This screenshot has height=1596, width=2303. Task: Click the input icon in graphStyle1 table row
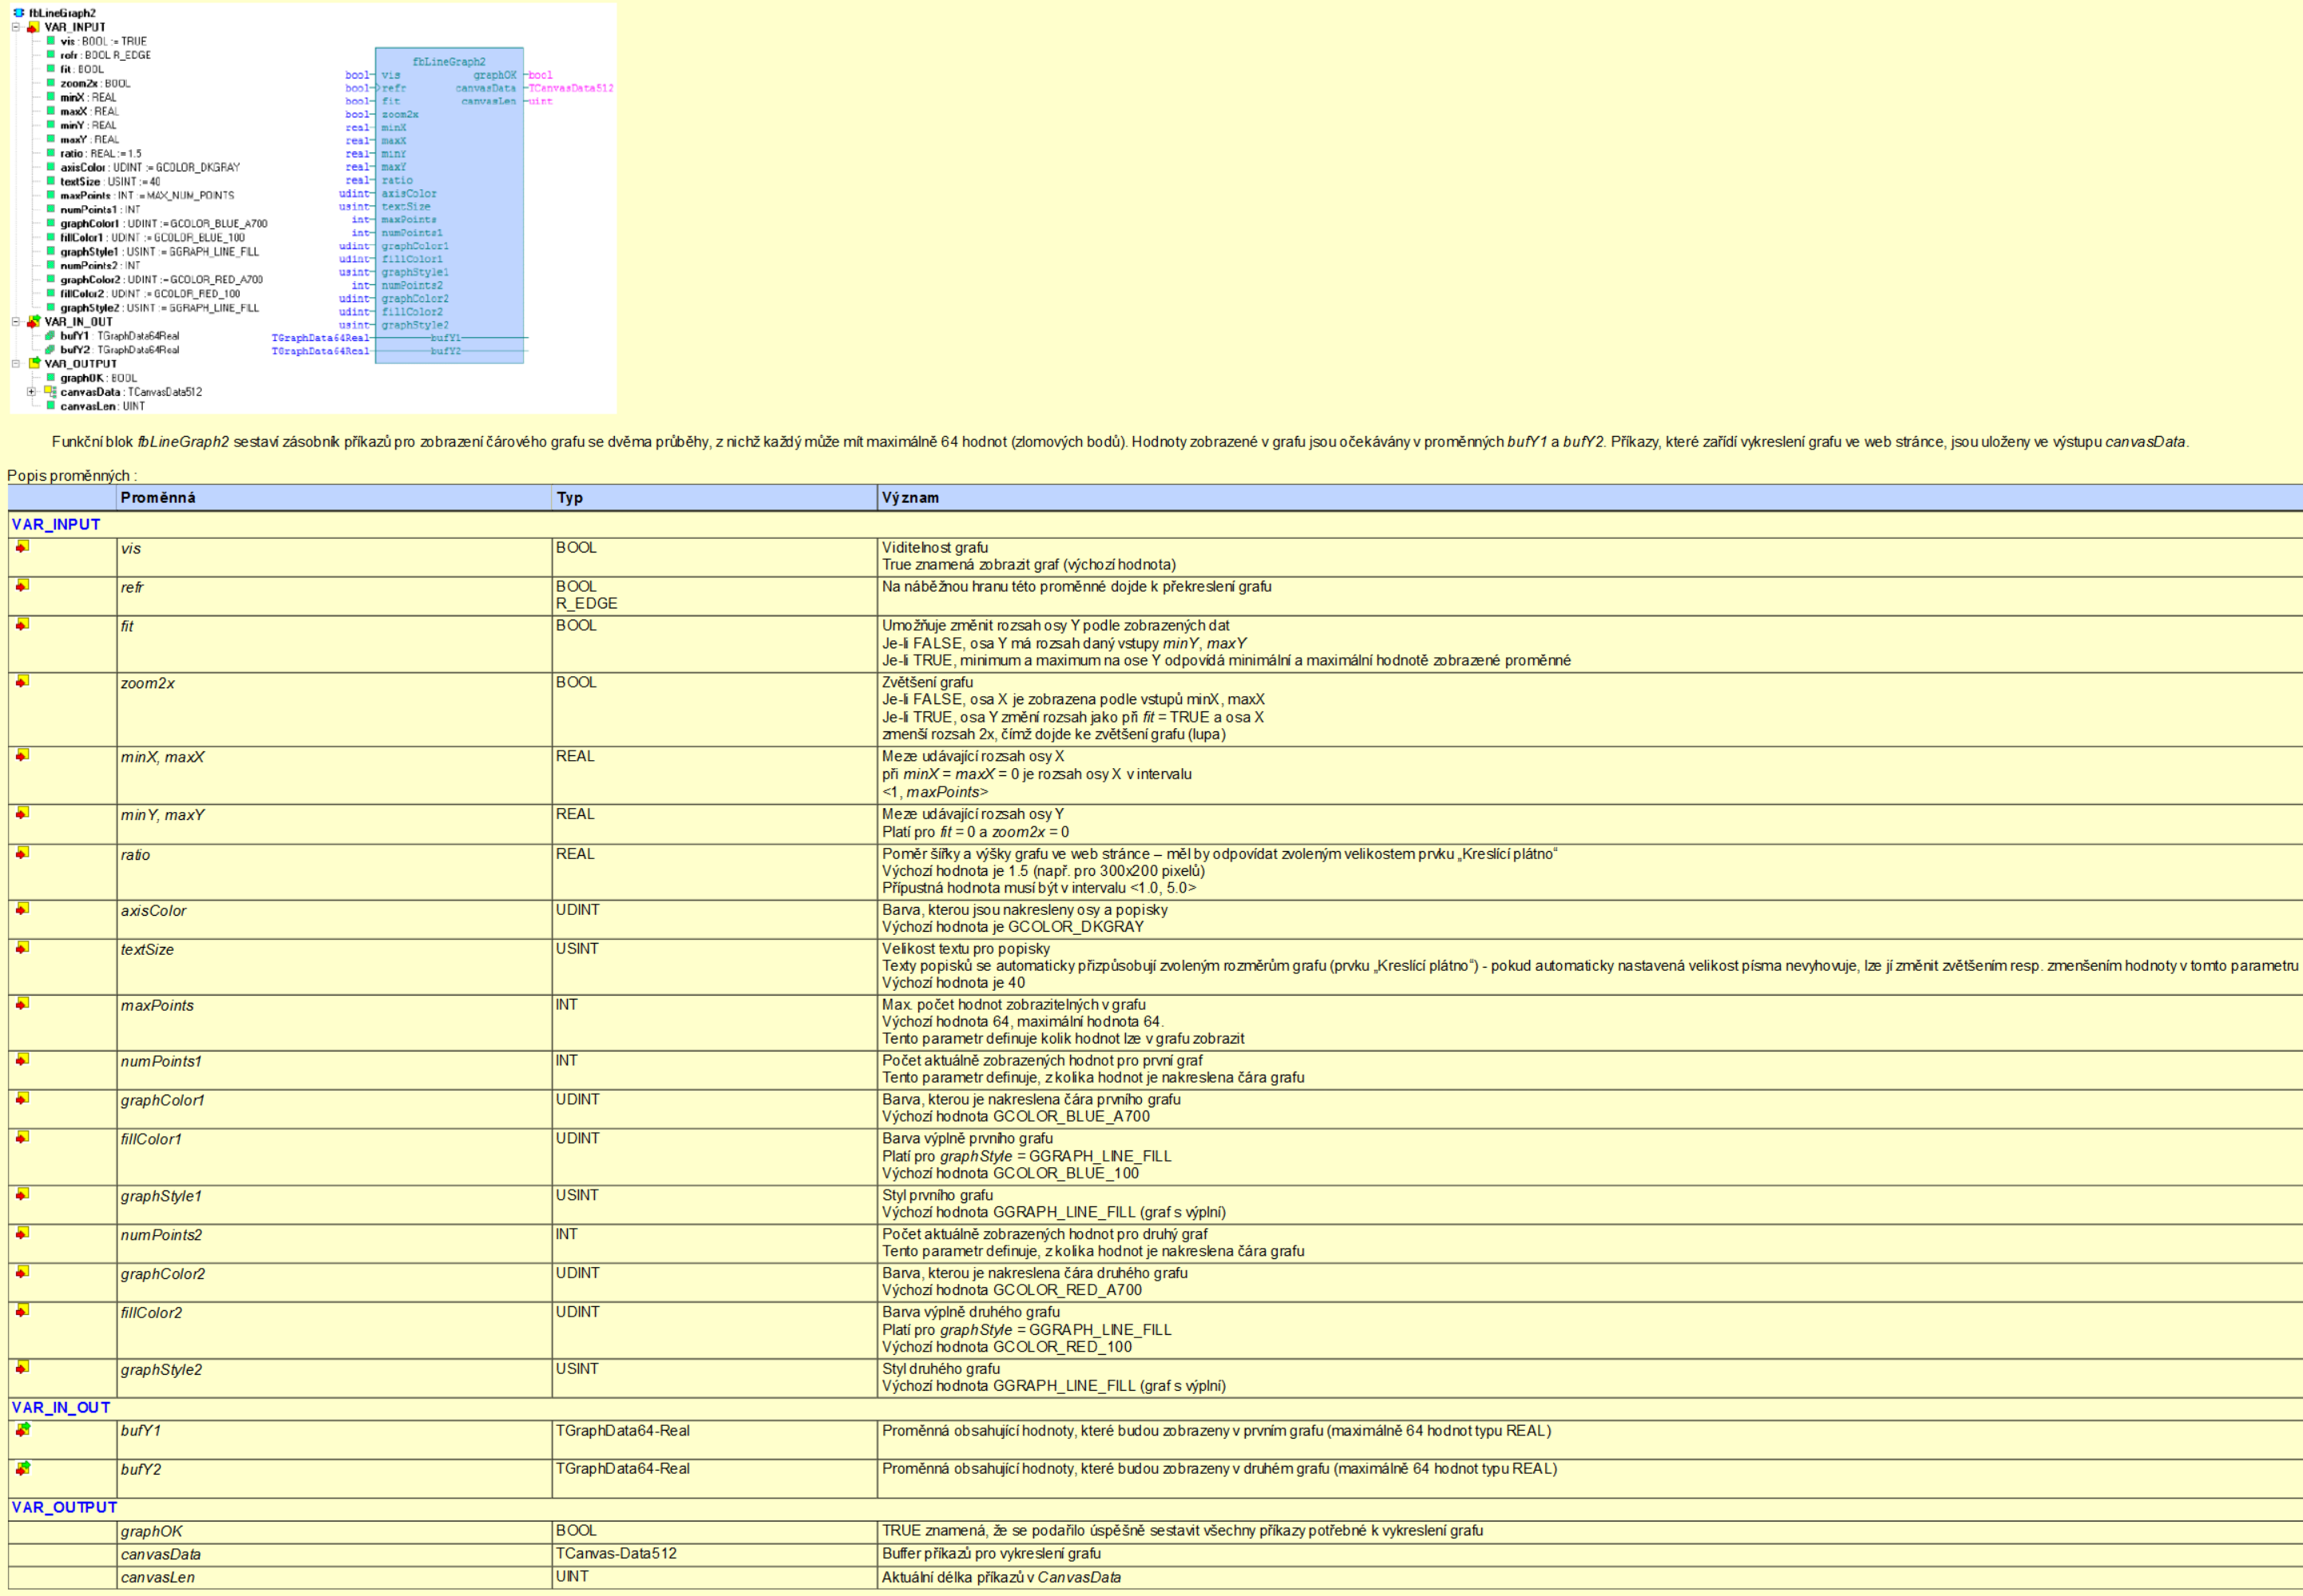(x=22, y=1194)
